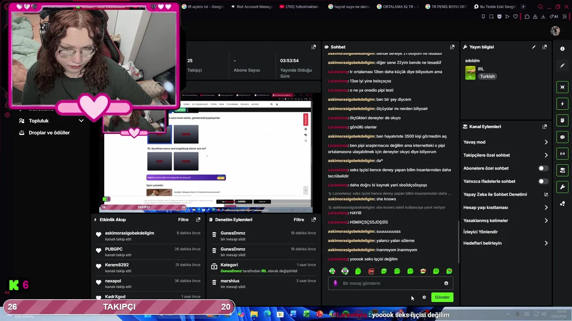Pick the first quick emote in chat row
Image resolution: width=572 pixels, height=321 pixels.
(332, 271)
